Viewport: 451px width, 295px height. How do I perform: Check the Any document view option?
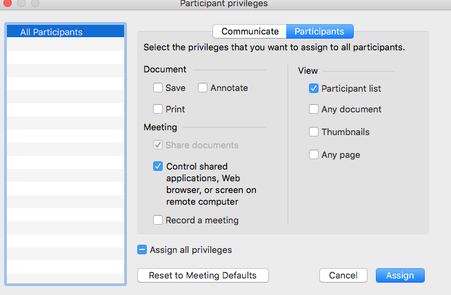coord(314,109)
